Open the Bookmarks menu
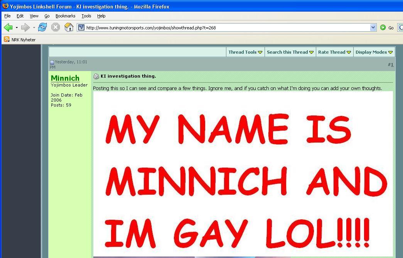The image size is (403, 258). point(65,16)
